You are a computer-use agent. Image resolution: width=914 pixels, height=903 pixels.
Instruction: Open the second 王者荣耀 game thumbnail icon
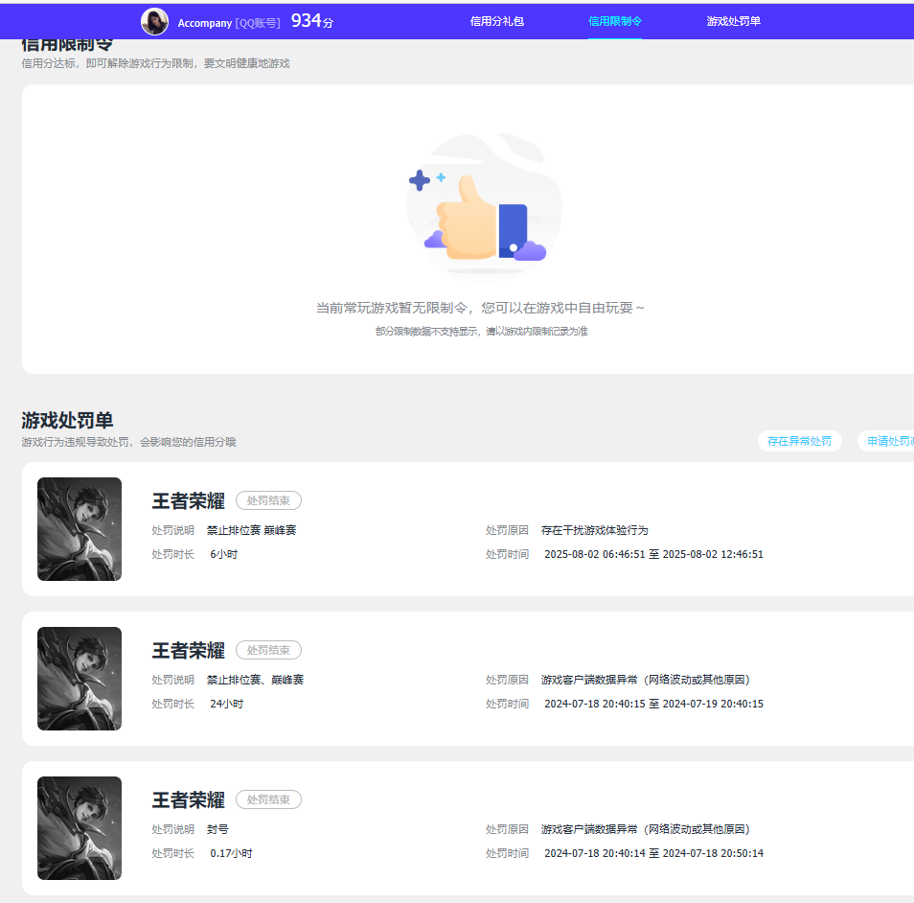80,679
